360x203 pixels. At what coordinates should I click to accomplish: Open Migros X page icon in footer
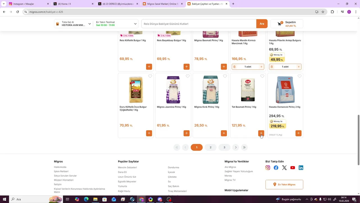pos(284,168)
